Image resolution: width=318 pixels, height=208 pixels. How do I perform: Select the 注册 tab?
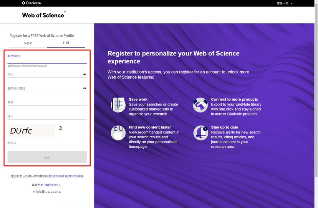point(66,43)
